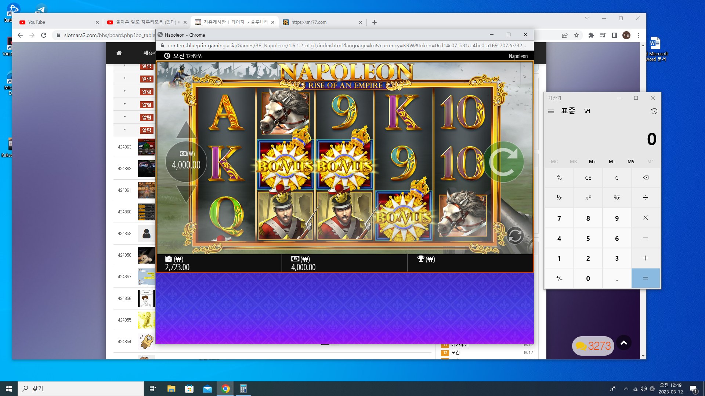Open Mail app from taskbar
Image resolution: width=705 pixels, height=396 pixels.
(x=207, y=389)
